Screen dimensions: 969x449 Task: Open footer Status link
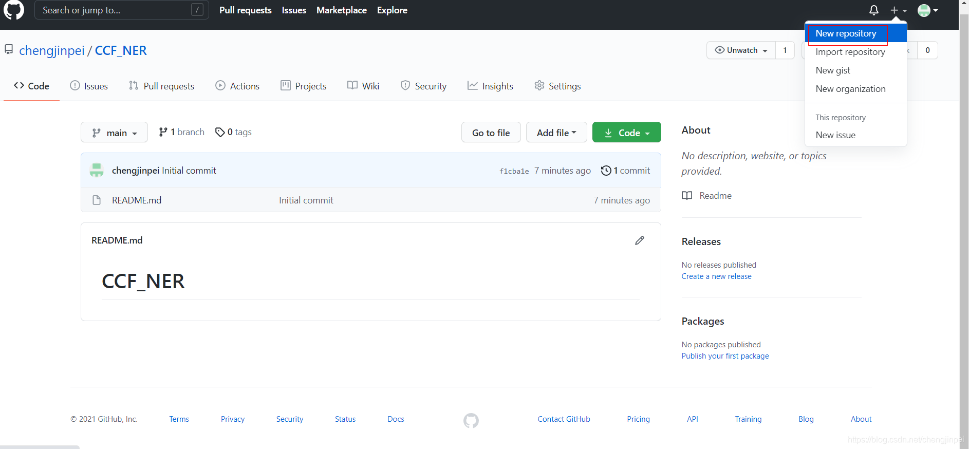pyautogui.click(x=345, y=419)
